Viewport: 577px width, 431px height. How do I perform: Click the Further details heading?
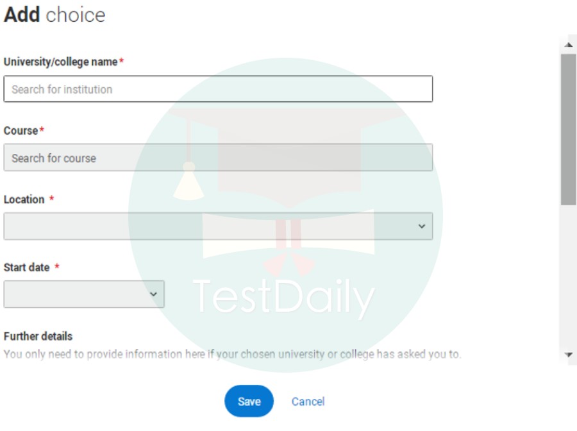38,336
